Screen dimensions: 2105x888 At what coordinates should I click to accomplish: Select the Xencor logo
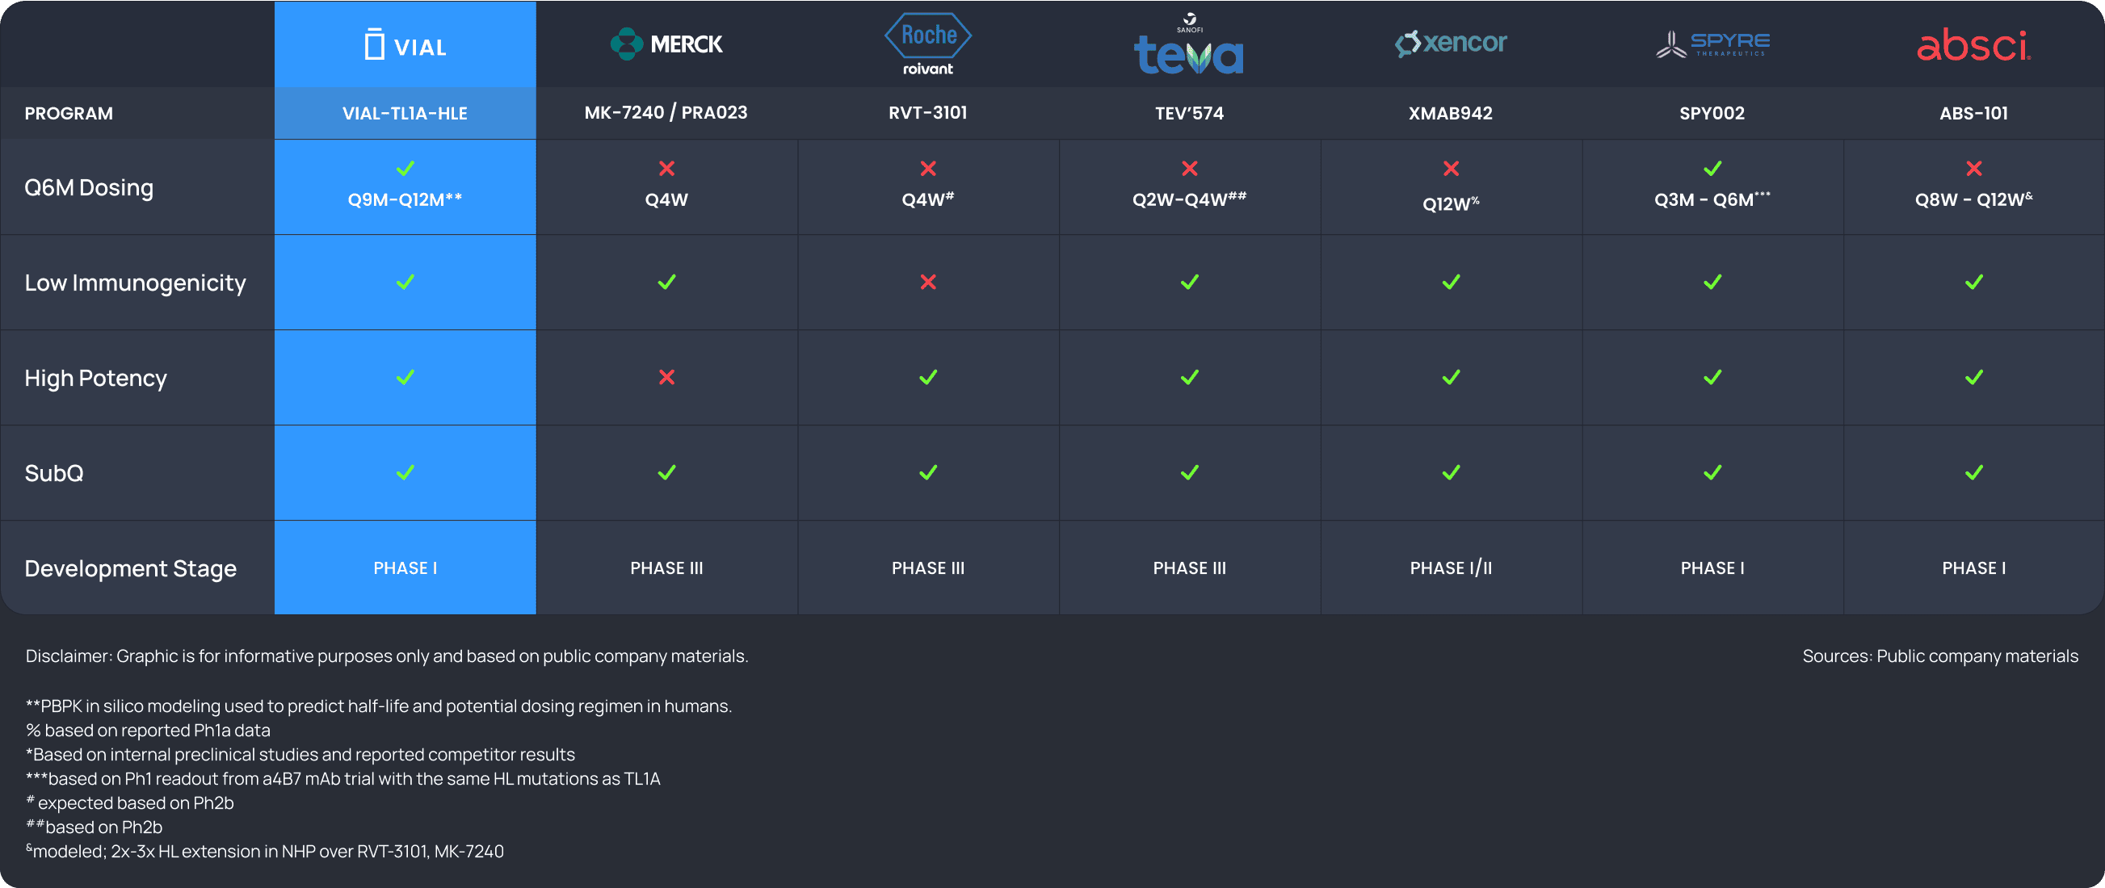click(1451, 43)
